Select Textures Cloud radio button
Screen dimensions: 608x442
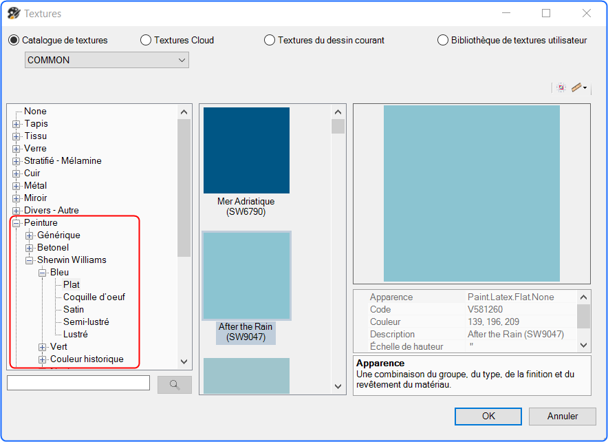click(x=146, y=40)
